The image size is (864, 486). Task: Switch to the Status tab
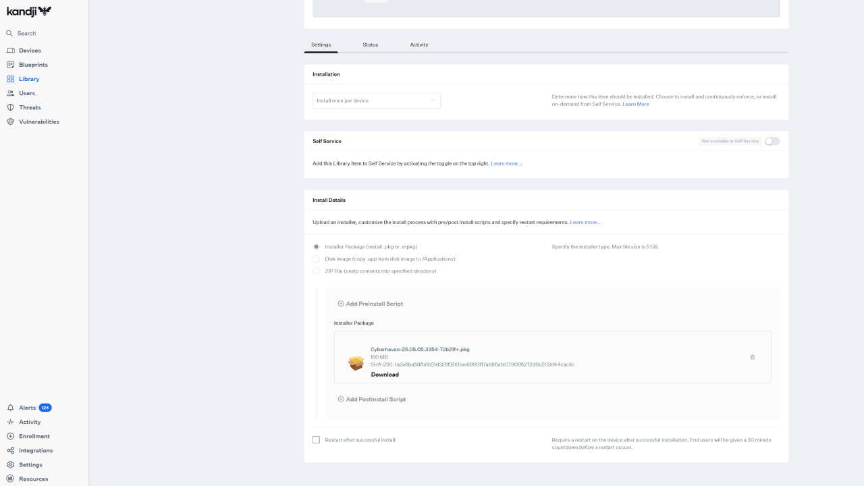(370, 45)
